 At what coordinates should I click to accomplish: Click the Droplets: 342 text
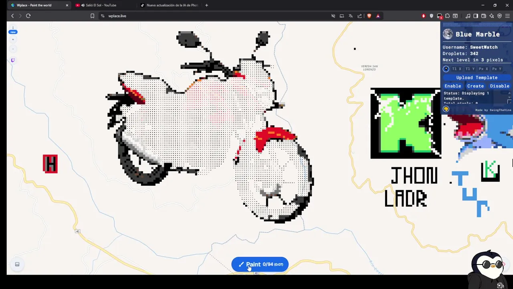tap(460, 53)
